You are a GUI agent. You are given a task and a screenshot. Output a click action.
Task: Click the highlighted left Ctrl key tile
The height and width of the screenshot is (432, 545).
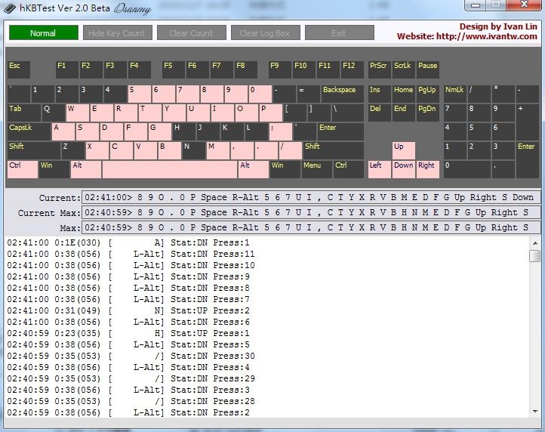22,169
